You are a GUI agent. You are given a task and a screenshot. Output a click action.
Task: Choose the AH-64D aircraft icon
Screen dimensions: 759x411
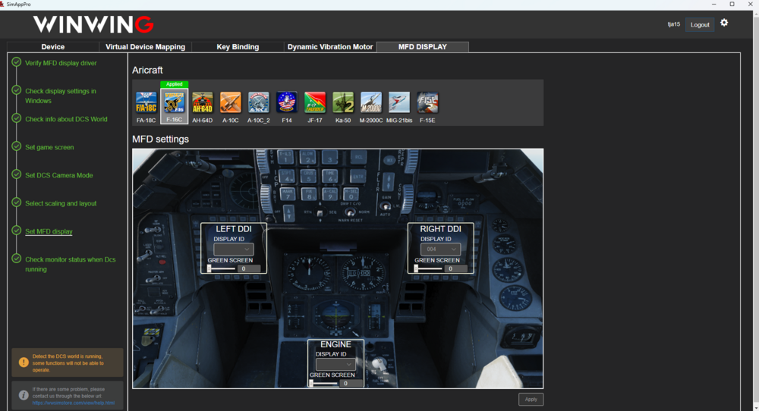point(203,103)
